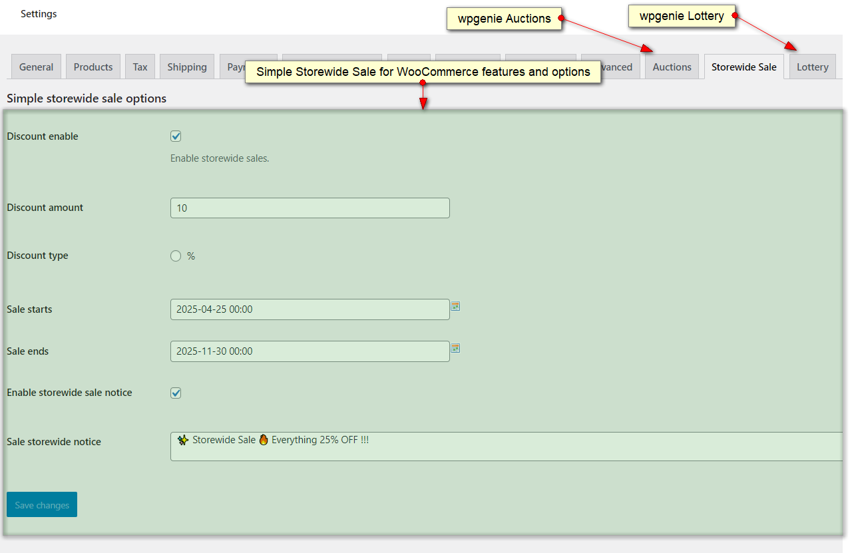Open the Shipping settings tab
Screen dimensions: 850x553
pyautogui.click(x=187, y=67)
